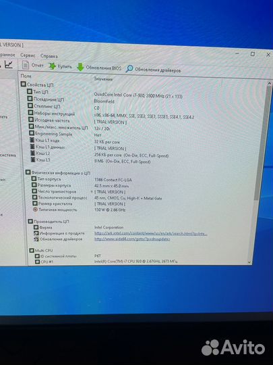
Task: Select the Степпинг ЦП row
Action: (x=44, y=106)
